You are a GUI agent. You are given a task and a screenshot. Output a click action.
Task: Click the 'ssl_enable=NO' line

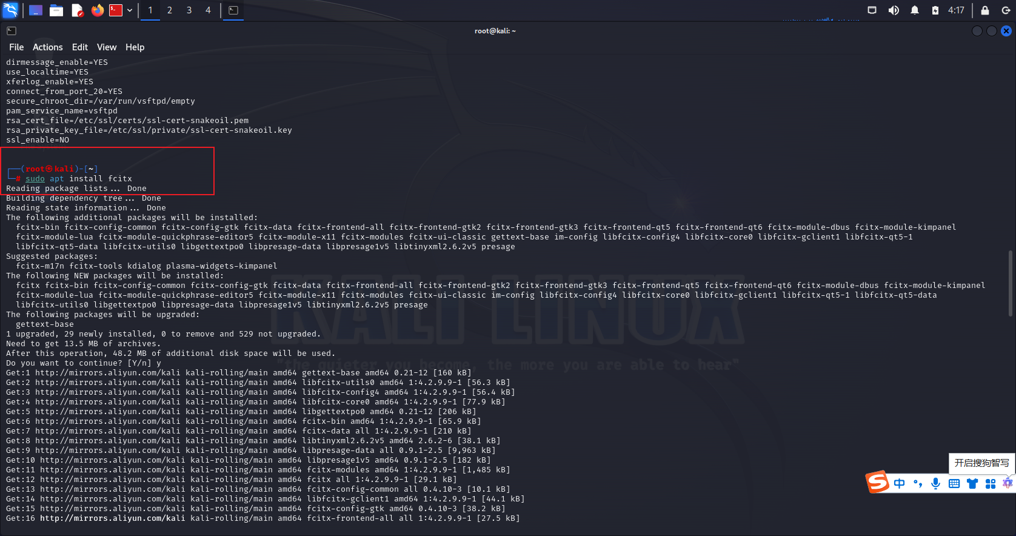(x=38, y=140)
